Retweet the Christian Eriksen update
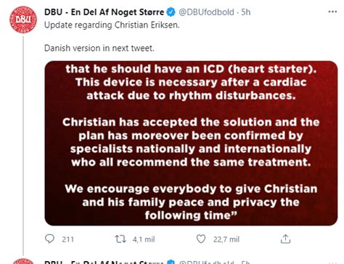 120,239
